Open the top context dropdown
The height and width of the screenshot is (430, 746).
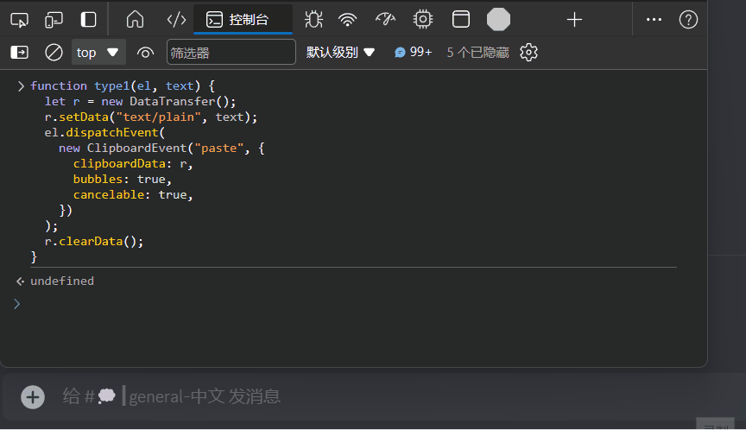[98, 53]
